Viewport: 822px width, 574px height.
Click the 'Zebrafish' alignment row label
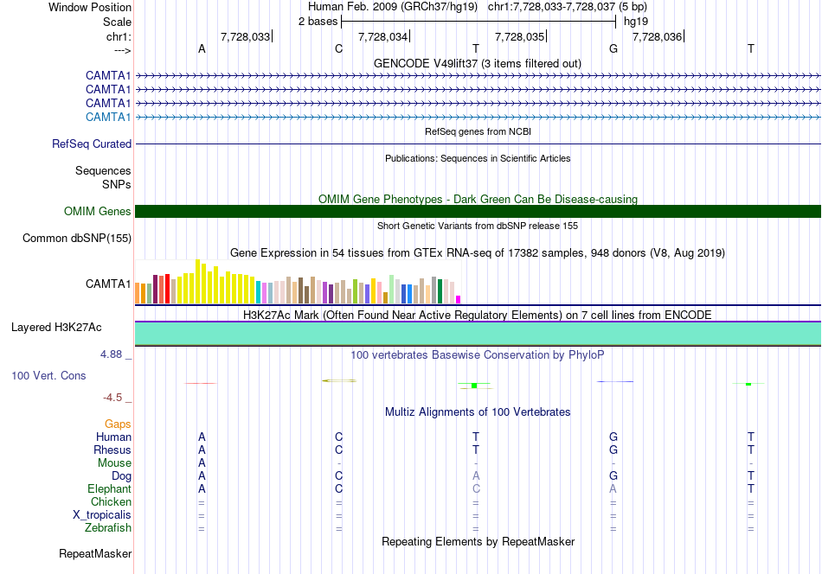click(108, 527)
